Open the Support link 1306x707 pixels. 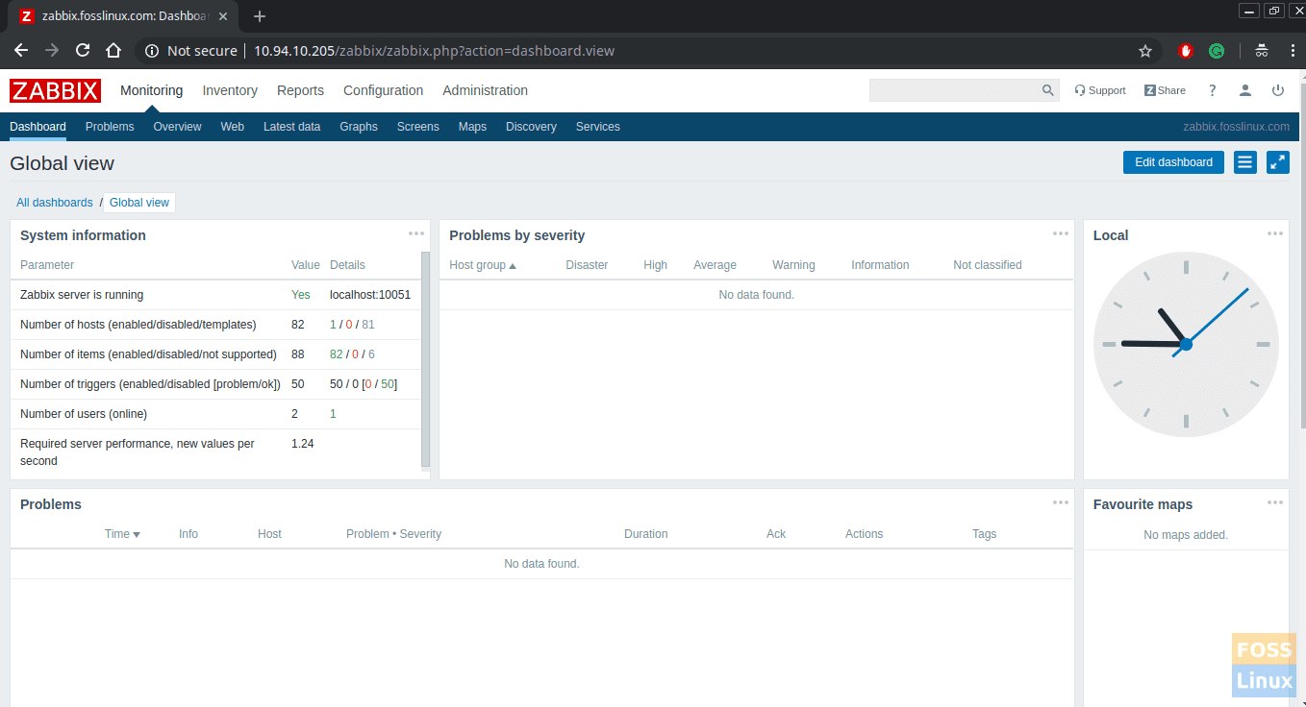[1100, 90]
